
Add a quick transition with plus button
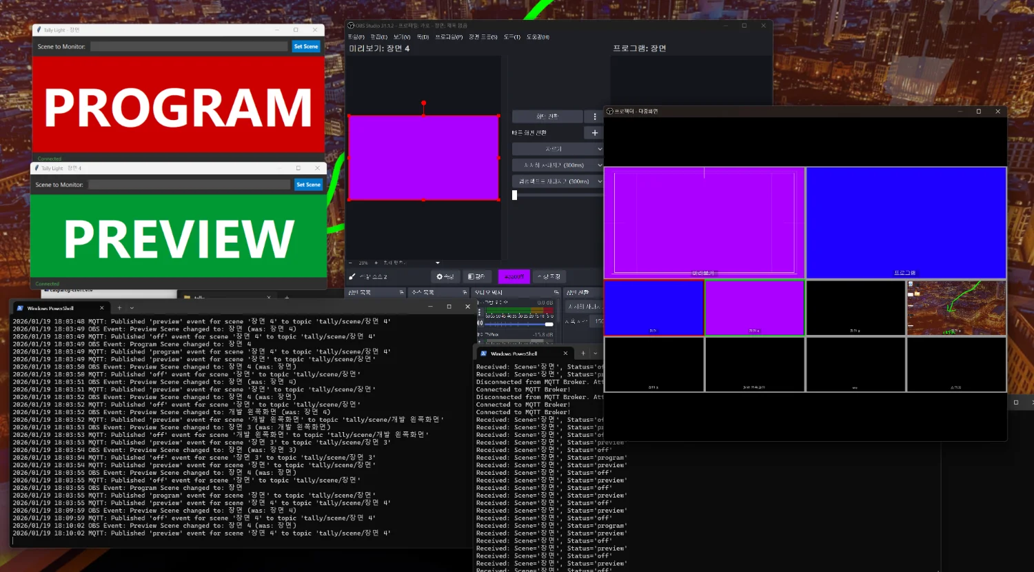tap(595, 132)
